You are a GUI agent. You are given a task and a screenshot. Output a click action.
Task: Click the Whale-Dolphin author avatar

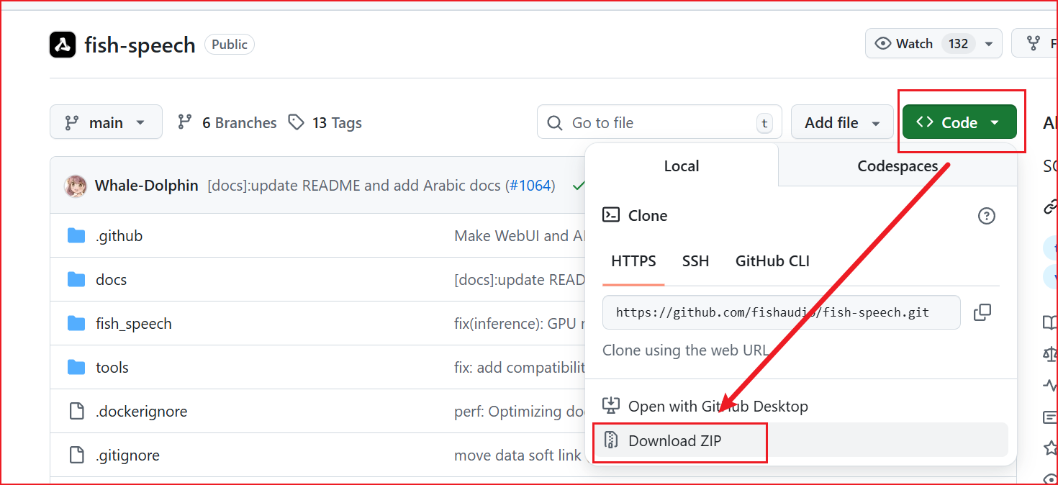coord(76,186)
